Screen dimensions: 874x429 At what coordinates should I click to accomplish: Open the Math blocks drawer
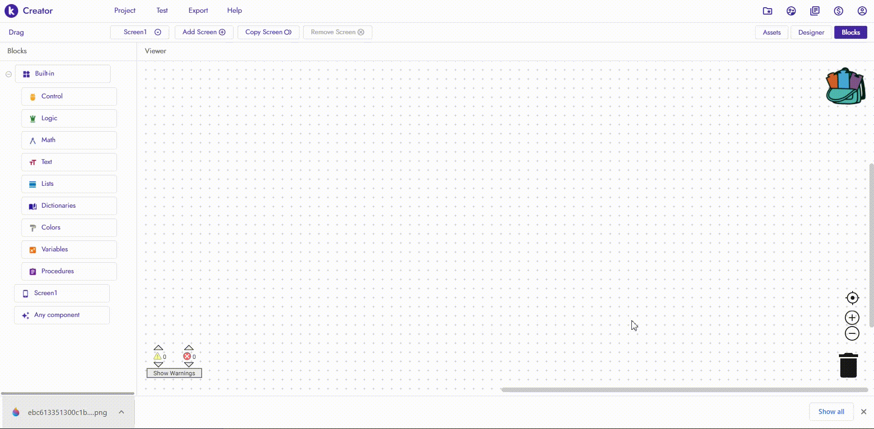(x=69, y=140)
